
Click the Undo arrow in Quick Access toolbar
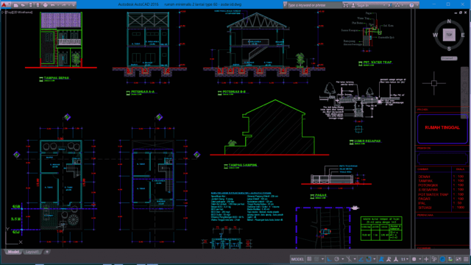52,5
